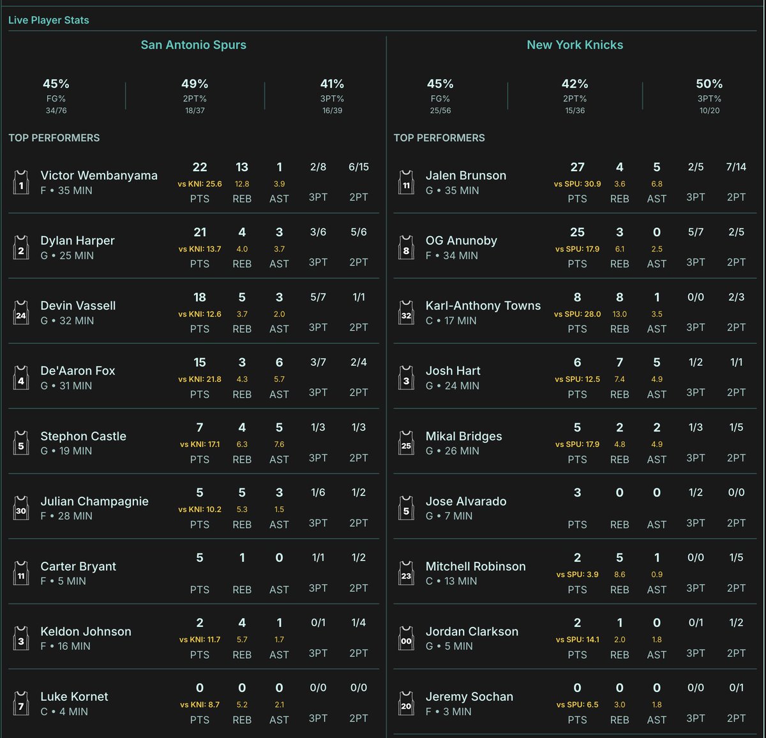This screenshot has height=738, width=766.
Task: Click Jose Alvarado's number 5 jersey icon
Action: coord(406,508)
